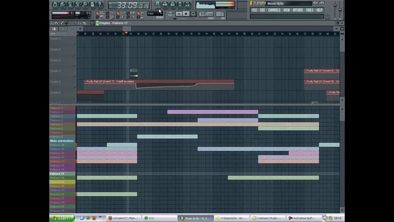Screen dimensions: 394x222
Task: Click the FL Studio fruit logo
Action: 251,3
